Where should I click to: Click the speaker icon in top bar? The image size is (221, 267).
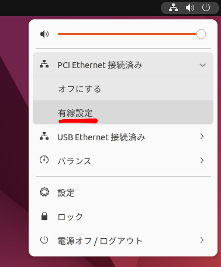(189, 8)
